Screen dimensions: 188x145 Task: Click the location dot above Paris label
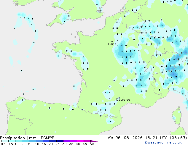tap(112, 41)
